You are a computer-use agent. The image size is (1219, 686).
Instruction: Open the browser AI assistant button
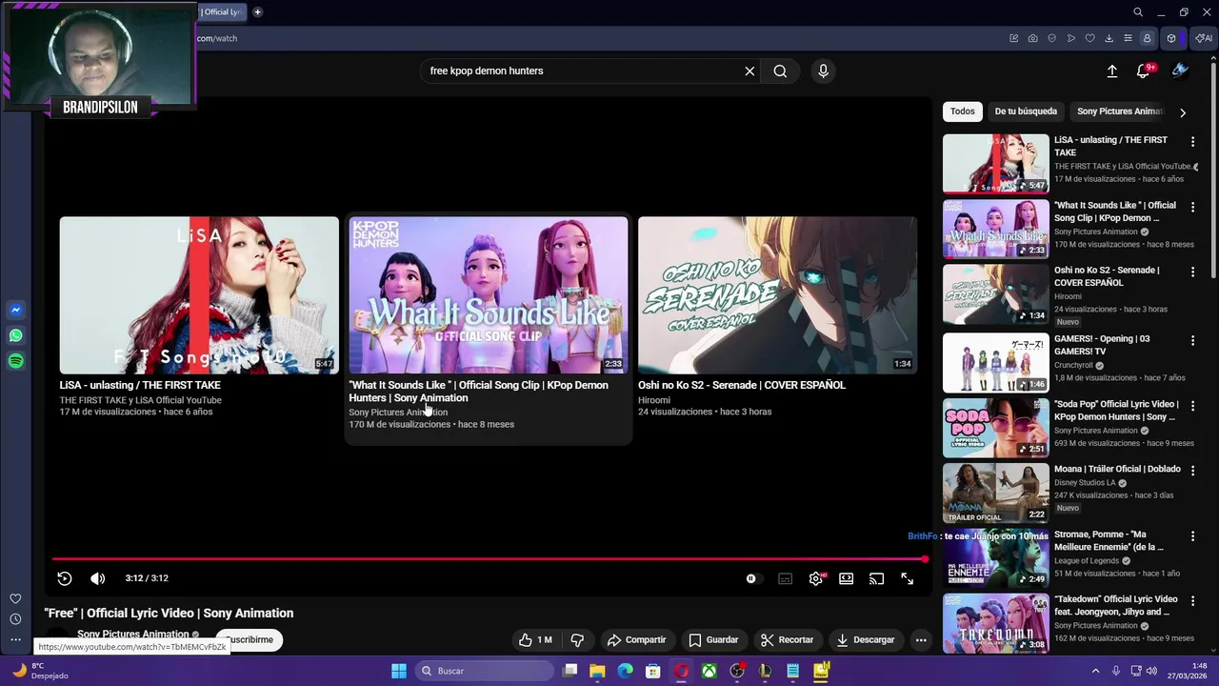click(x=1205, y=38)
